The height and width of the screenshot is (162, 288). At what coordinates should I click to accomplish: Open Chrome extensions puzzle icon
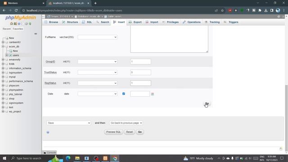pos(260,10)
